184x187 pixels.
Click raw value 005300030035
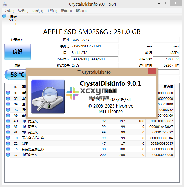tap(162, 144)
